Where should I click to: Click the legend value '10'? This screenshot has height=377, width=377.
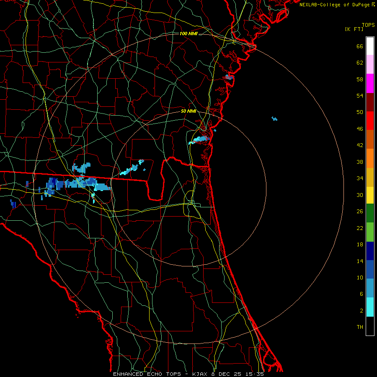click(360, 278)
